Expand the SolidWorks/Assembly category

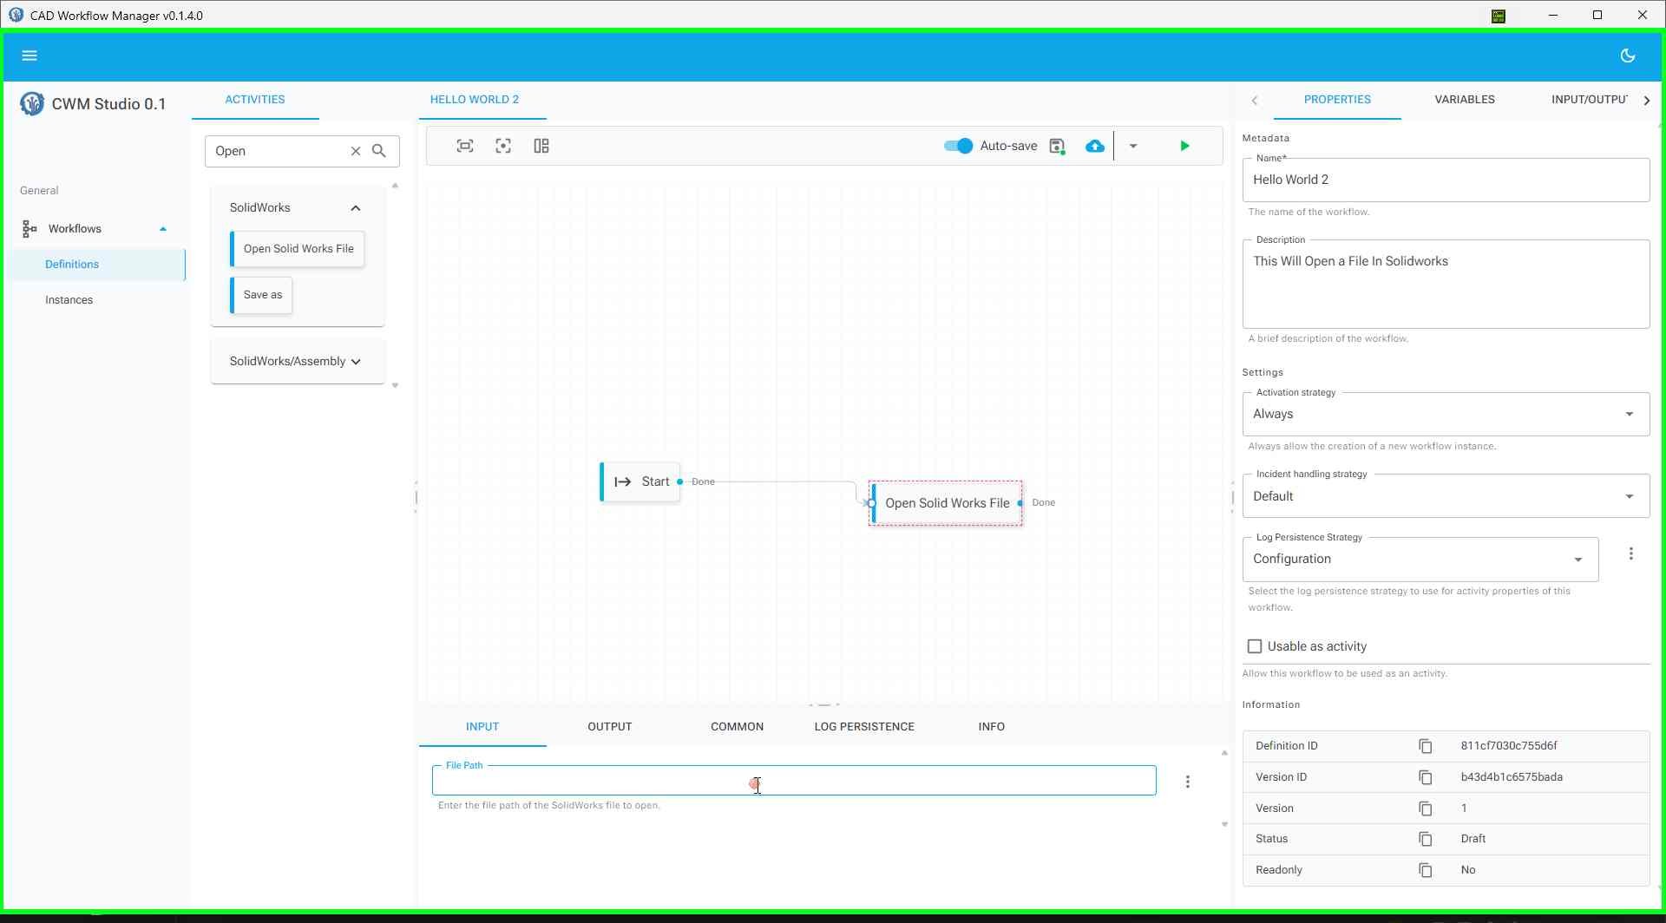297,362
